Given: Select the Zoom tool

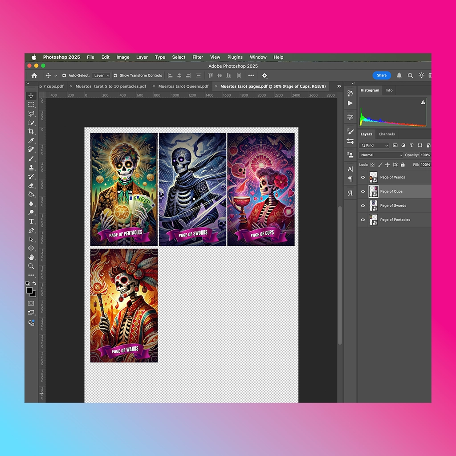Looking at the screenshot, I should coord(31,266).
